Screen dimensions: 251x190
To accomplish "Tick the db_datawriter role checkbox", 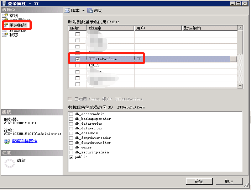I will tap(71, 128).
